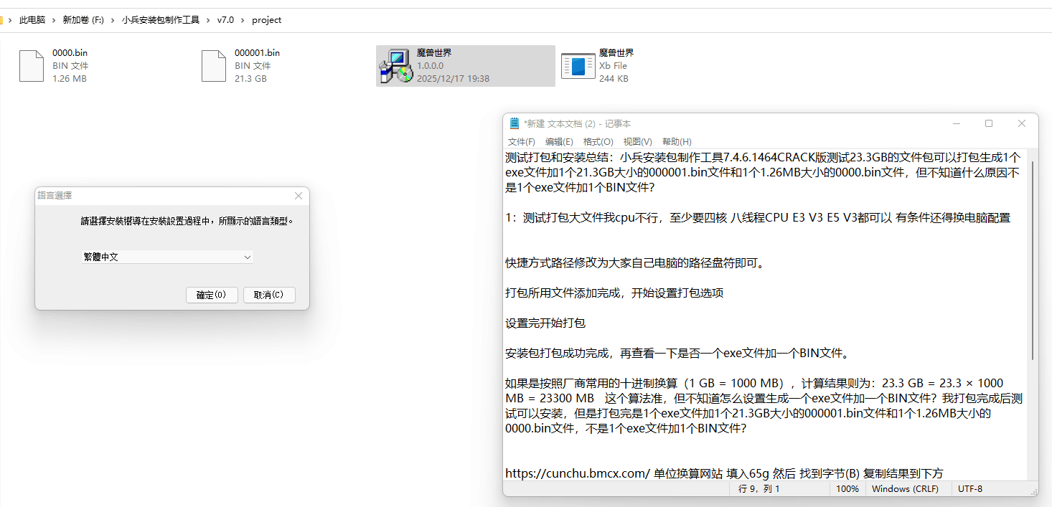The image size is (1052, 507).
Task: Click the Windows (CRLF) line-ending indicator
Action: pyautogui.click(x=907, y=488)
